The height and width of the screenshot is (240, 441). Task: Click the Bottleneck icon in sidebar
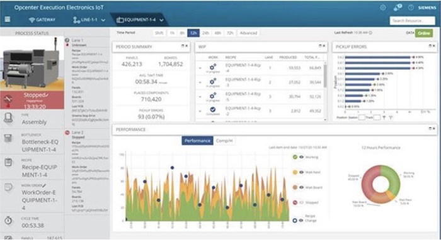8,138
